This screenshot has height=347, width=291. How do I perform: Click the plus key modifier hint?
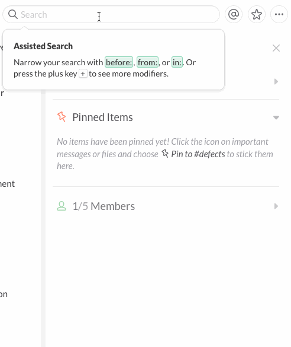click(x=83, y=74)
